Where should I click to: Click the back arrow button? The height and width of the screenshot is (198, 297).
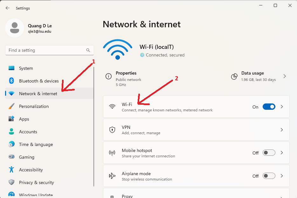point(7,8)
